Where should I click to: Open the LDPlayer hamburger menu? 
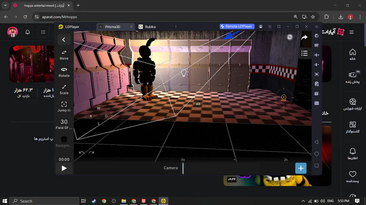[270, 26]
